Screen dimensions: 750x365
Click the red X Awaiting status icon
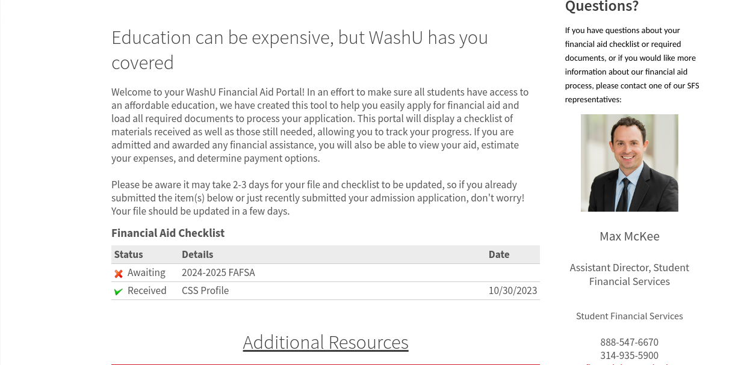(x=119, y=274)
